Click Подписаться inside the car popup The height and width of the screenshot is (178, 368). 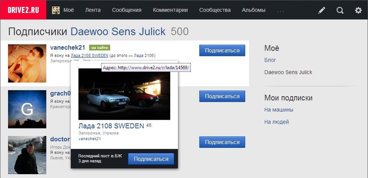coord(151,159)
